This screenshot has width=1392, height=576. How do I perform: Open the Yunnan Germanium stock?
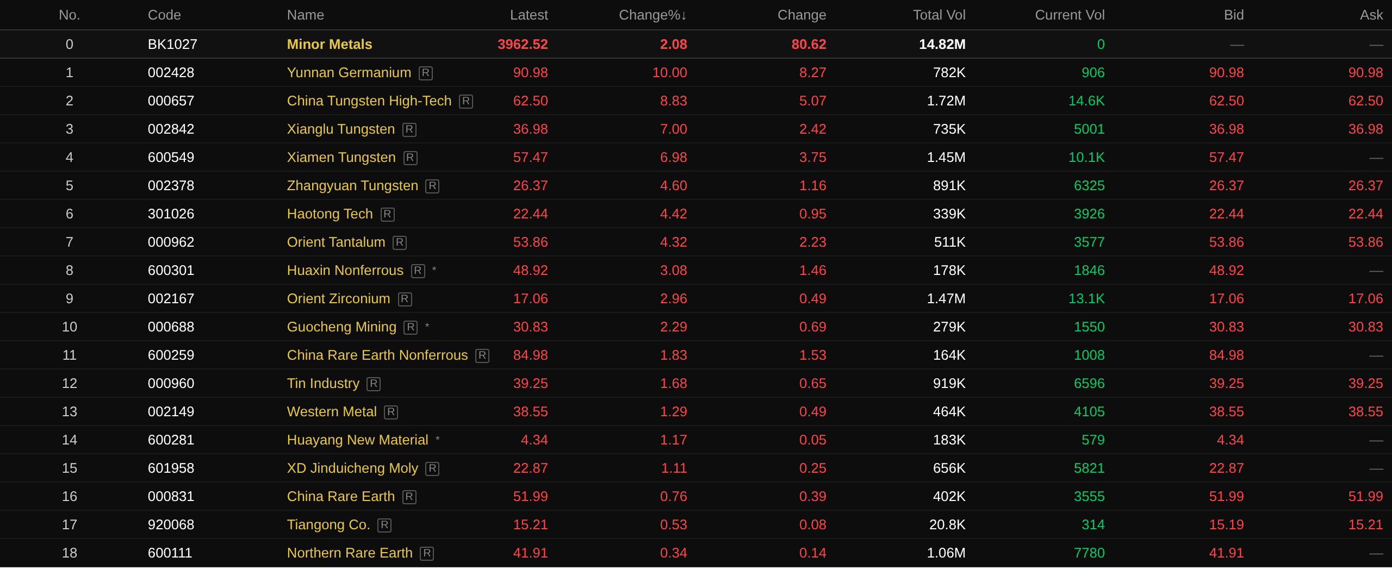(x=349, y=72)
